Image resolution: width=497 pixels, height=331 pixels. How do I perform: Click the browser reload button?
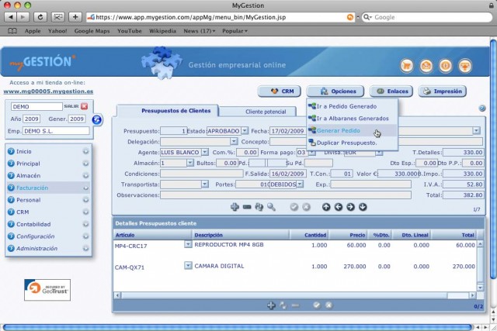pyautogui.click(x=40, y=17)
